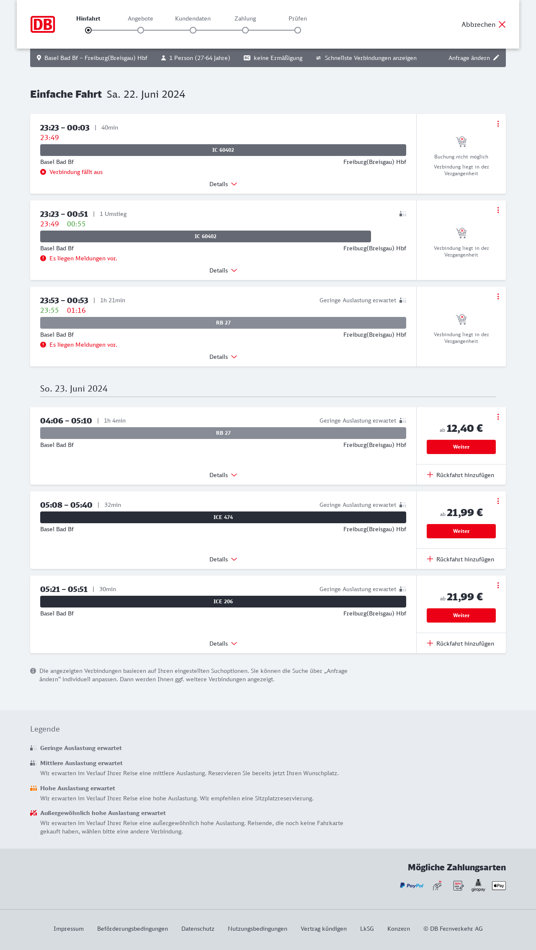Open three-dot menu for IC 60402 direct connection

(x=498, y=124)
